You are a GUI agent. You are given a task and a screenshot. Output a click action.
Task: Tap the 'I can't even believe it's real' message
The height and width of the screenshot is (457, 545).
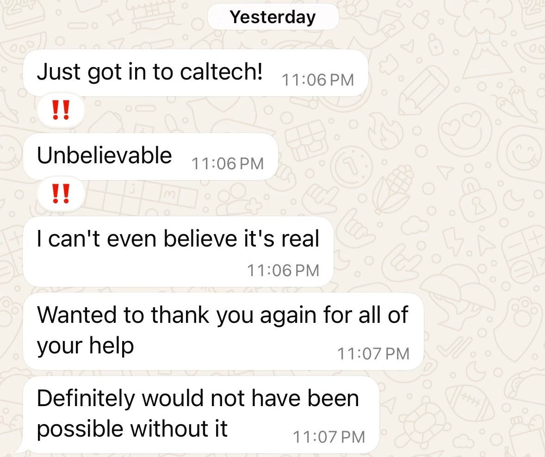tap(178, 252)
